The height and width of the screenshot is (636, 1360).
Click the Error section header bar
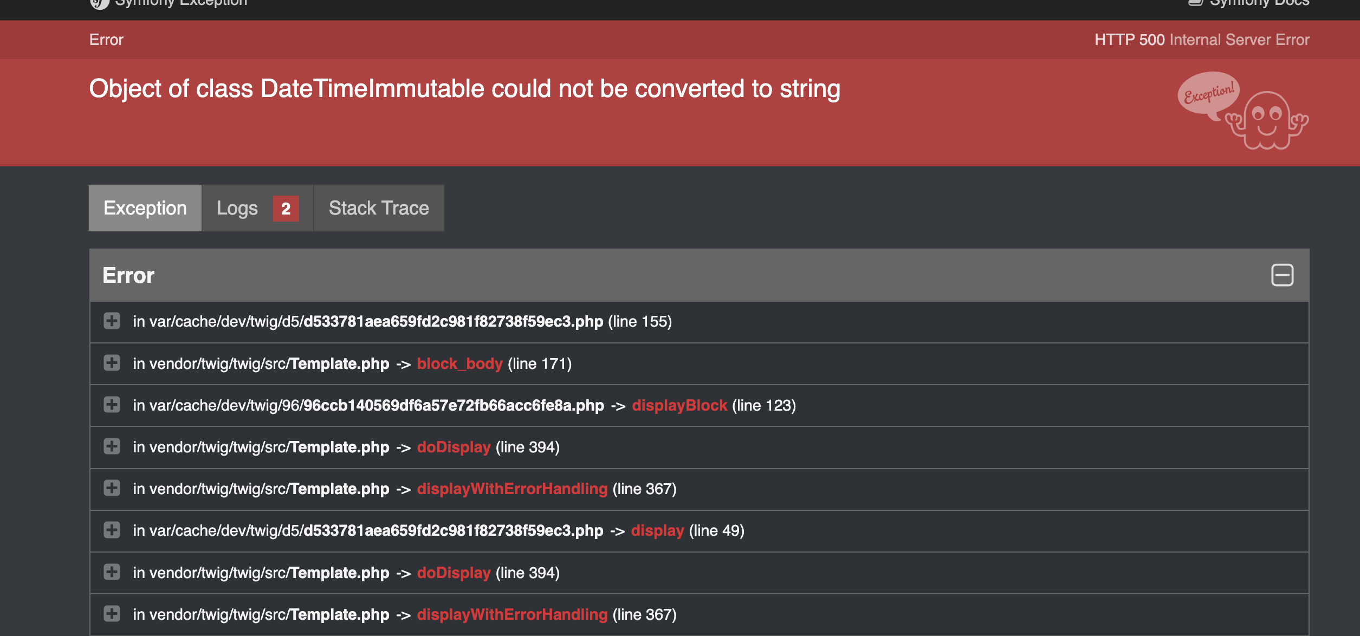coord(650,275)
